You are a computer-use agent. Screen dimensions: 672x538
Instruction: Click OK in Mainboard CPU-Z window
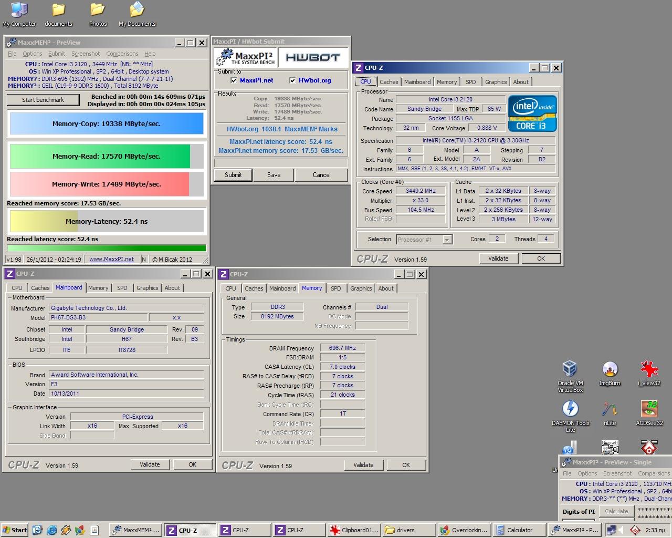[193, 464]
